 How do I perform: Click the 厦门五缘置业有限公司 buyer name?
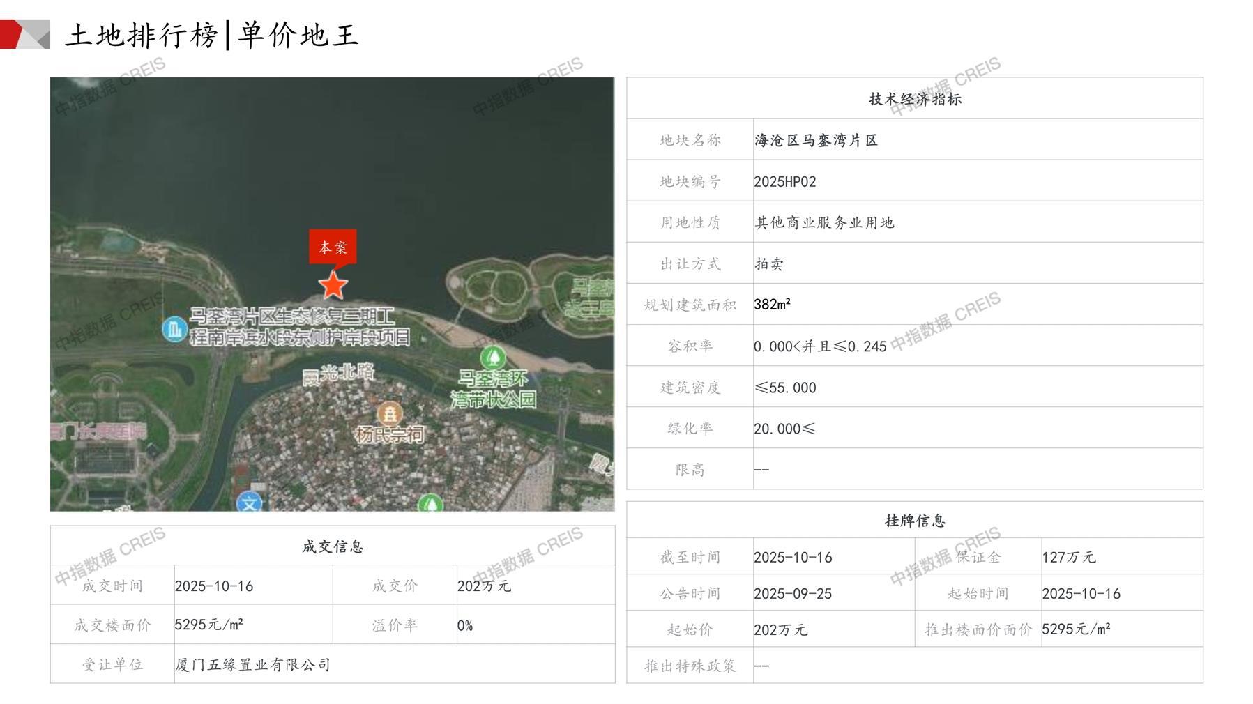pos(252,665)
